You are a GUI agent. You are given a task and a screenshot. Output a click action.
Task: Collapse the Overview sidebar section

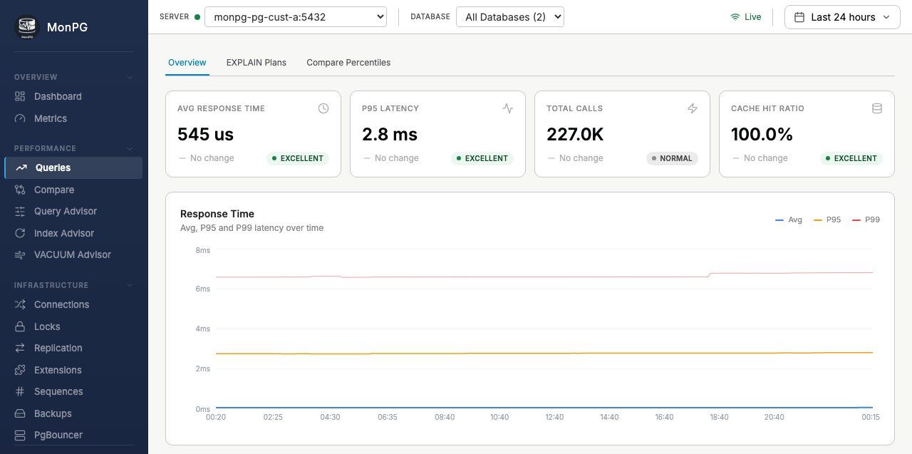(129, 77)
